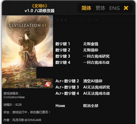Click the 《文明6》 title text
Screen dimensions: 137x124
point(40,6)
